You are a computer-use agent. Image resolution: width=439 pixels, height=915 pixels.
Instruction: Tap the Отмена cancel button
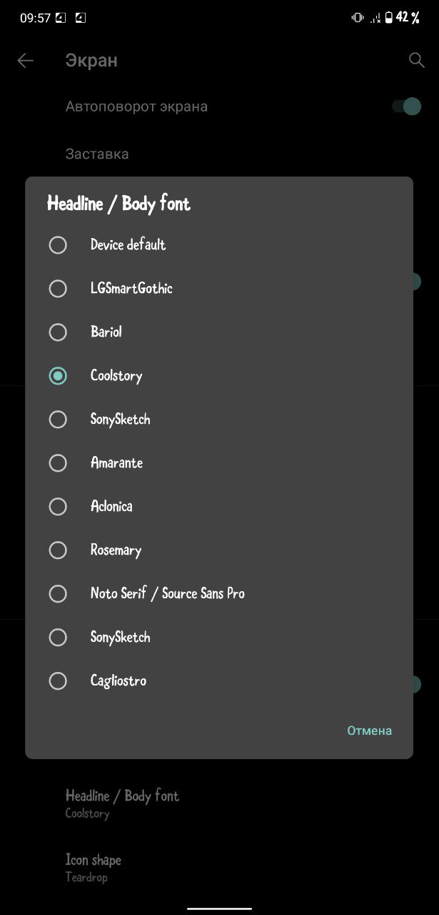(x=369, y=731)
